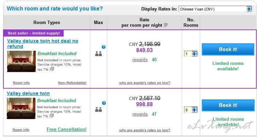Open room count selector showing 0
Viewport: 257px width, 137px height.
tap(191, 110)
